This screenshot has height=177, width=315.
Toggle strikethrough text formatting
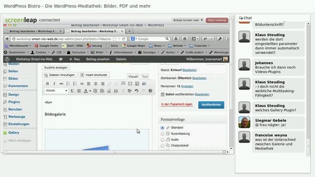point(61,84)
